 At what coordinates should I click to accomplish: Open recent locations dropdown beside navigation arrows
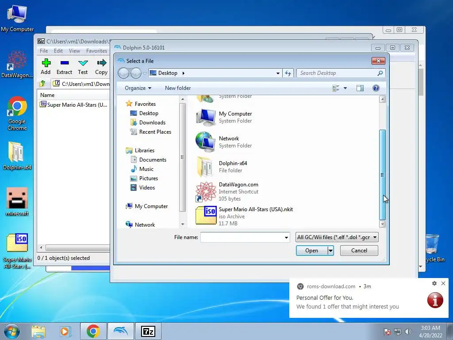click(x=145, y=73)
